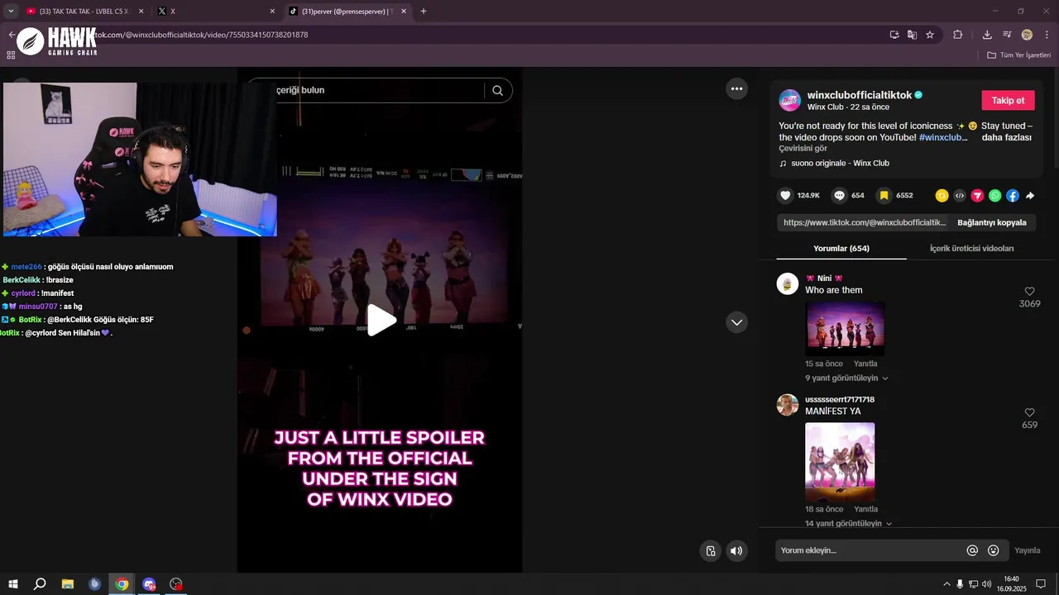Expand the caption with daha fazlası

[1007, 137]
